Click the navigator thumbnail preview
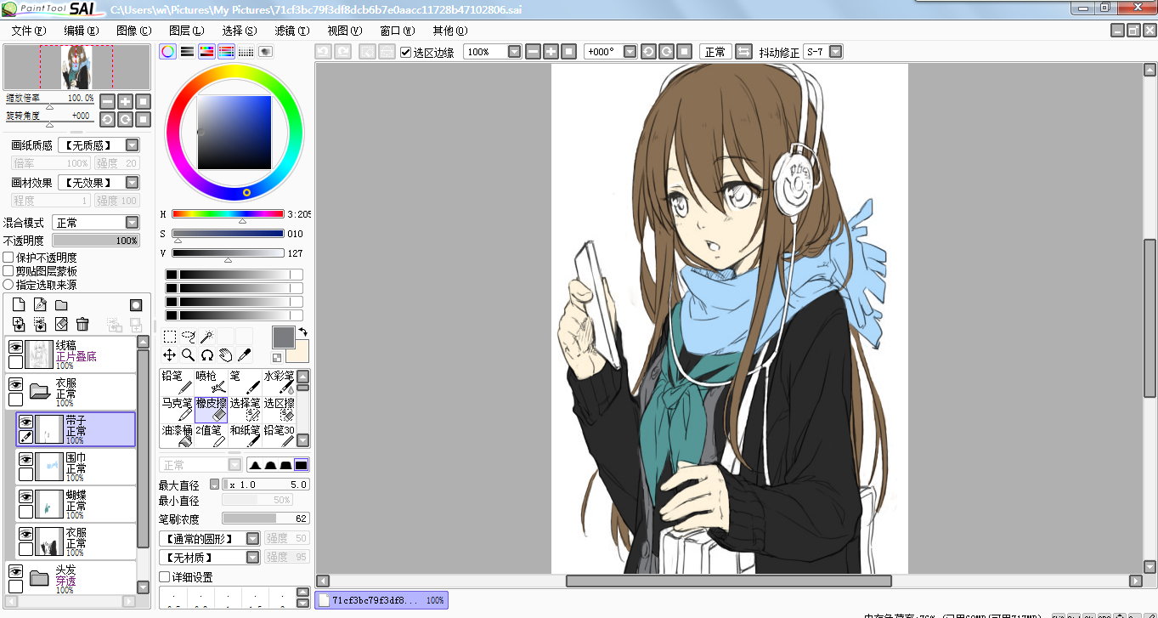The width and height of the screenshot is (1158, 618). pyautogui.click(x=76, y=67)
